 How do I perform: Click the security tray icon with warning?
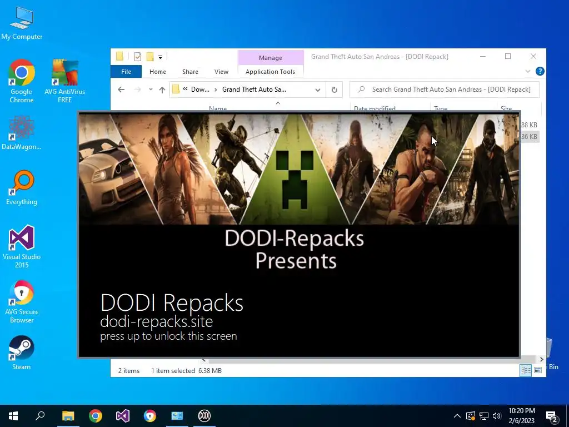tap(470, 416)
